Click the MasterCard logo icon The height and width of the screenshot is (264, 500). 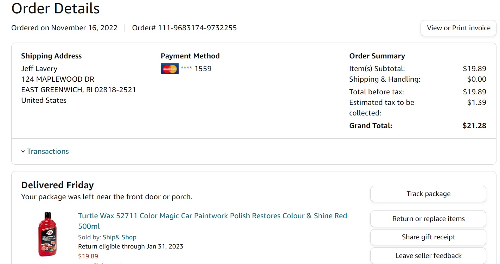coord(169,69)
